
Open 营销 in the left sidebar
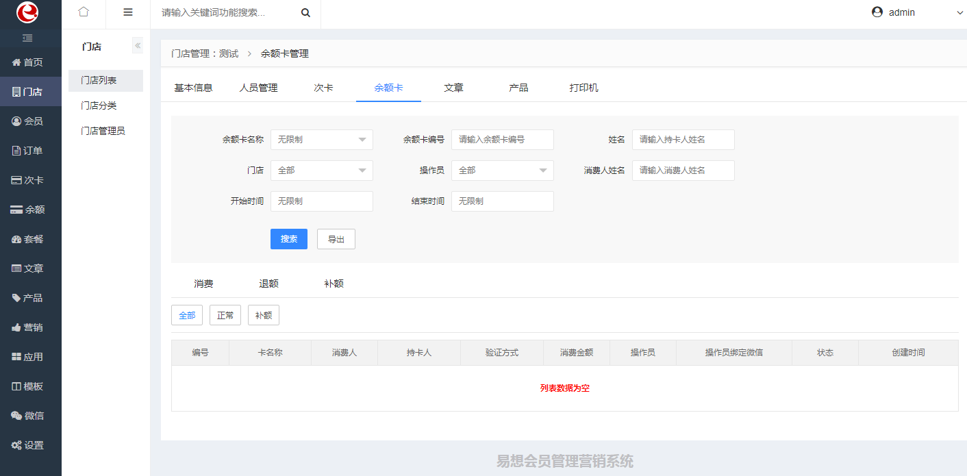pyautogui.click(x=31, y=327)
